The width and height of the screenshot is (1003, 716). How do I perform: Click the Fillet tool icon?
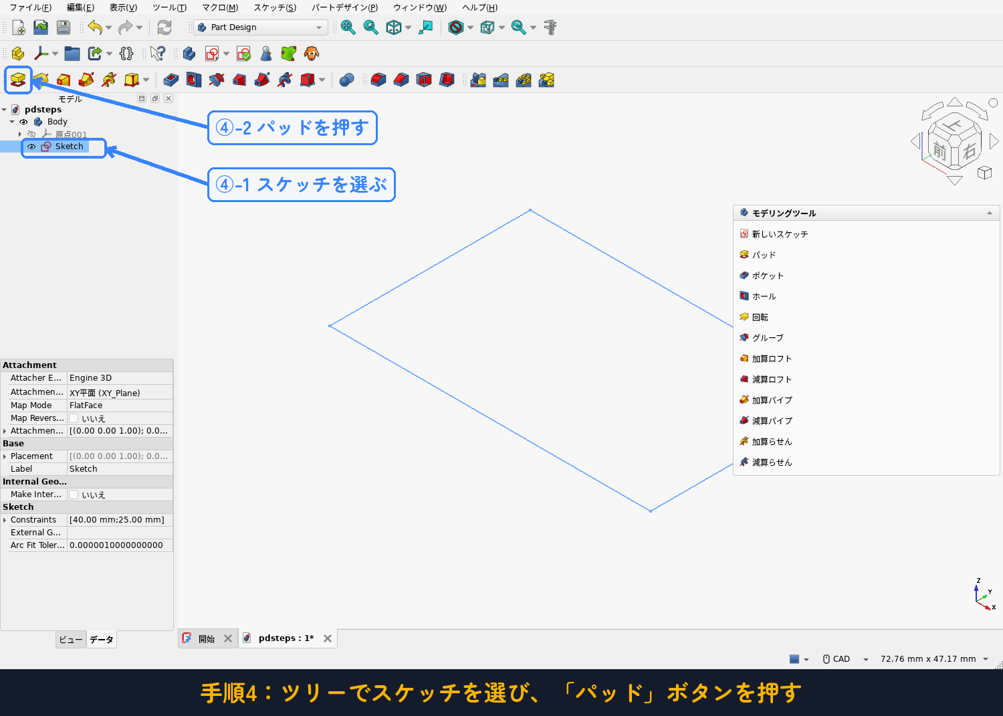click(378, 80)
